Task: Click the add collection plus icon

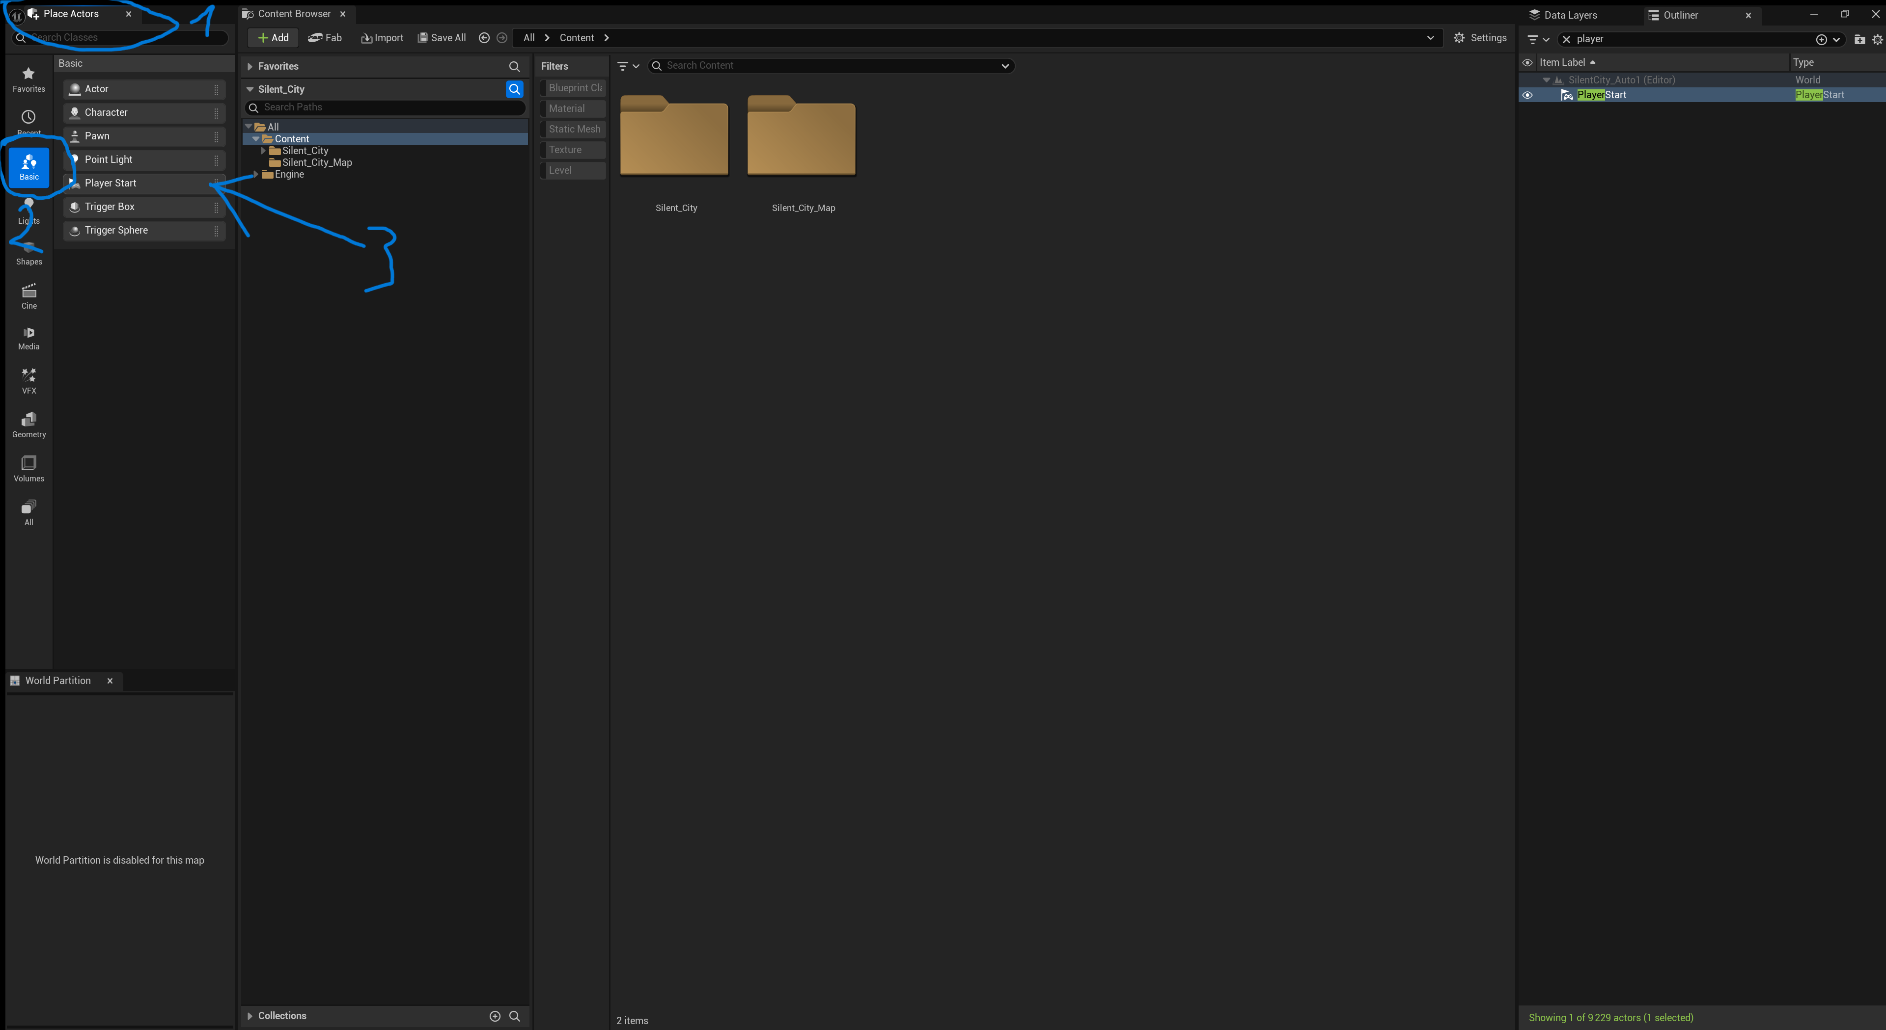Action: tap(495, 1016)
